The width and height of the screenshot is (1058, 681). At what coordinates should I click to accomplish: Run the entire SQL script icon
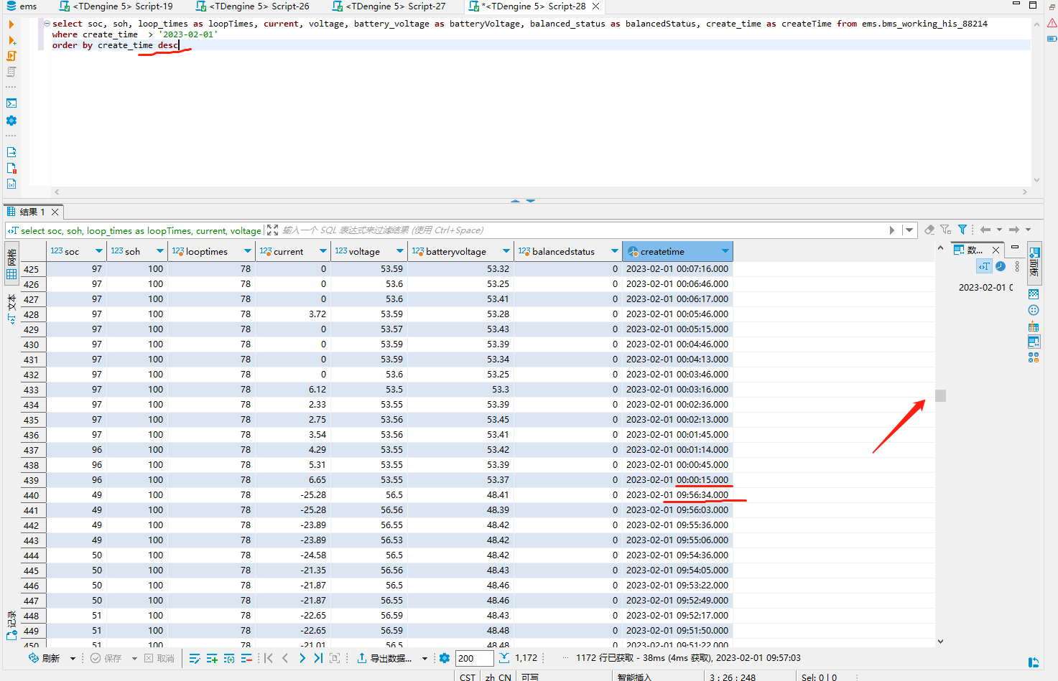tap(10, 56)
